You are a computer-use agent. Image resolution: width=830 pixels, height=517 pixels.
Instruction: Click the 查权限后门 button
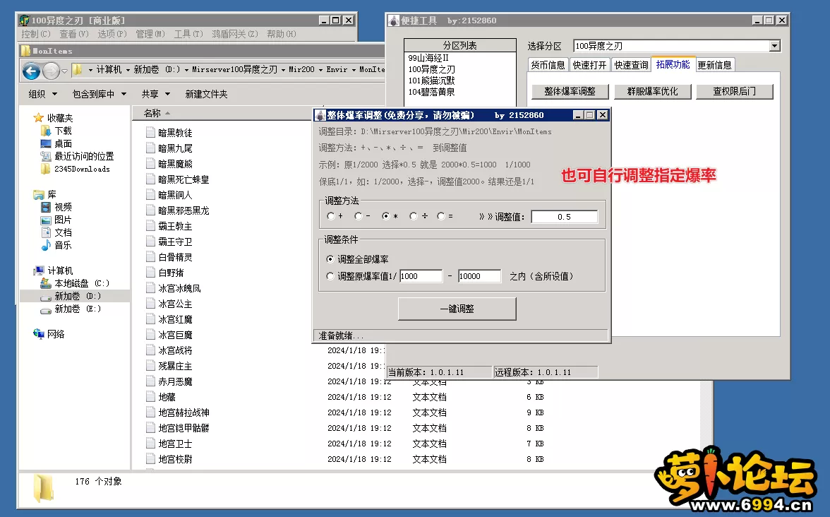(734, 92)
